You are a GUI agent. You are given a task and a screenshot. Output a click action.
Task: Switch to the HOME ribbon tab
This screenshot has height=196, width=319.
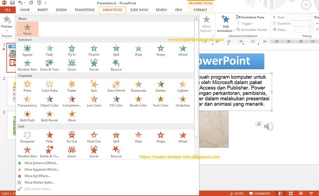tap(25, 10)
